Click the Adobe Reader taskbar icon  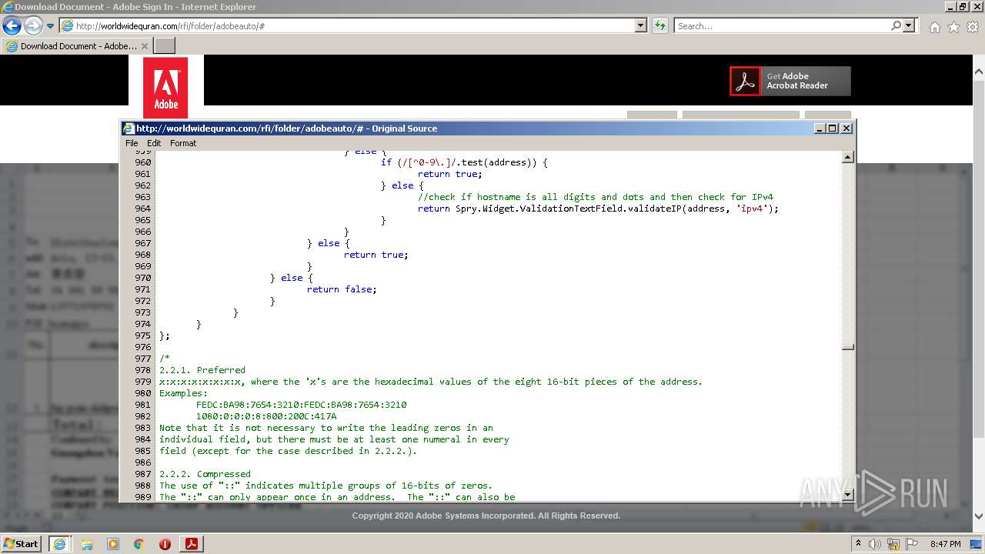[x=191, y=544]
